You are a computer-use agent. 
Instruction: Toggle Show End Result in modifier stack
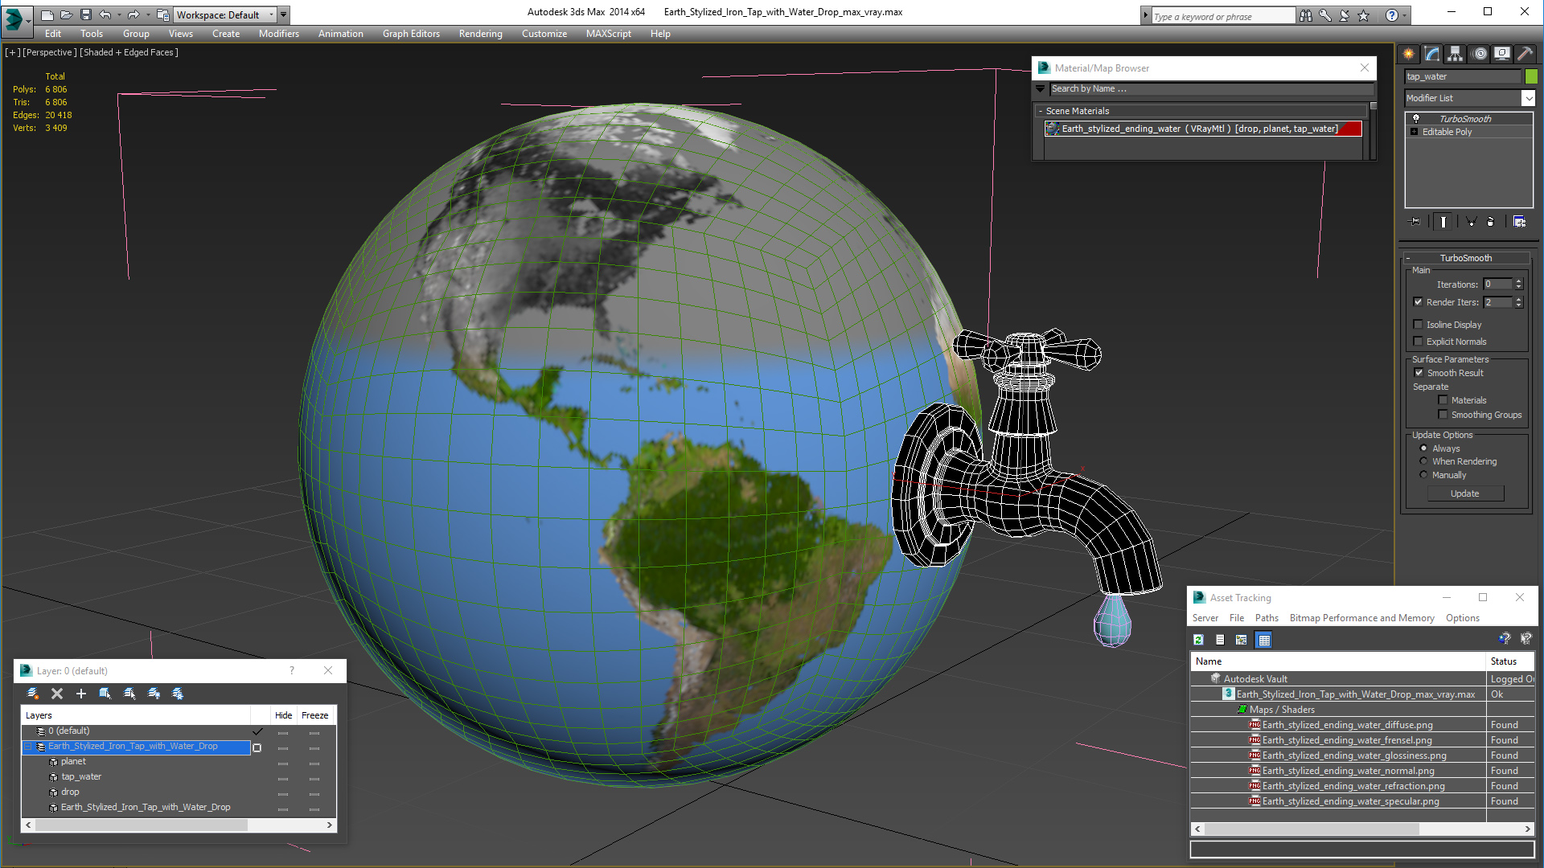point(1443,222)
